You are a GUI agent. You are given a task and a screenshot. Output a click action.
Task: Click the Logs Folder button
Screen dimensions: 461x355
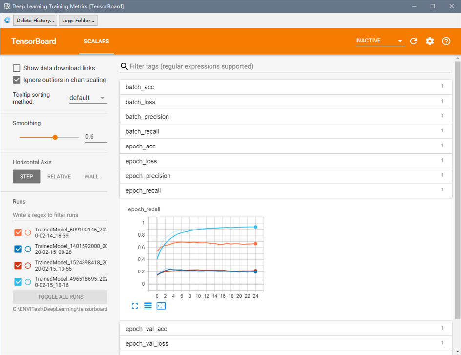[x=78, y=21]
